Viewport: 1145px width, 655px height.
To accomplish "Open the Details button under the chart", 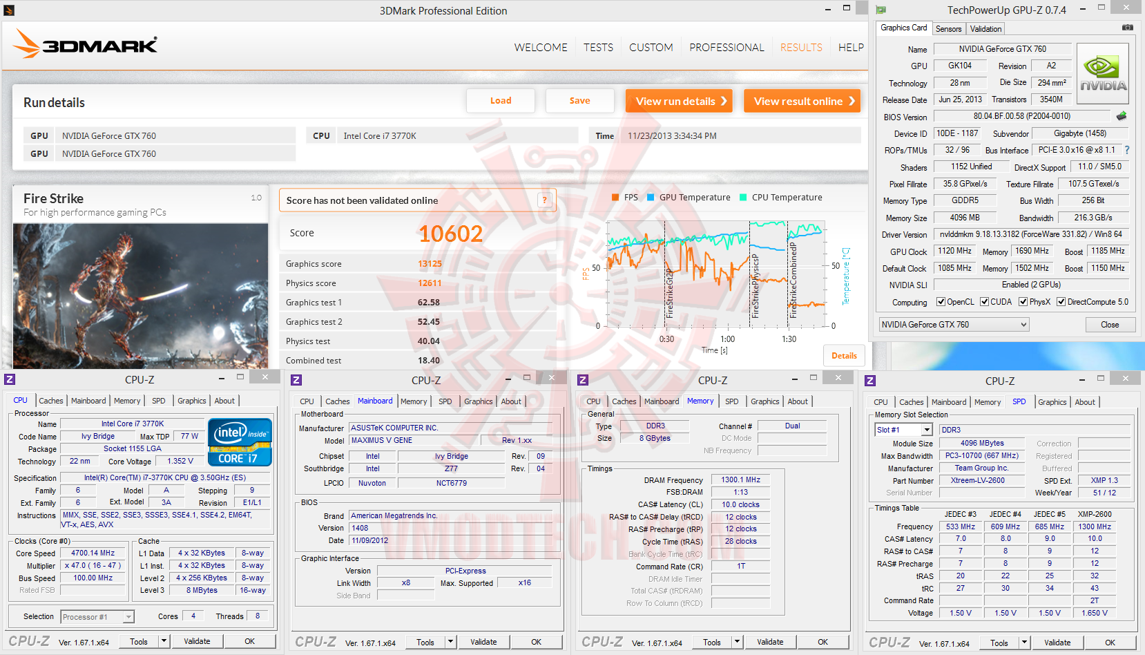I will tap(844, 356).
